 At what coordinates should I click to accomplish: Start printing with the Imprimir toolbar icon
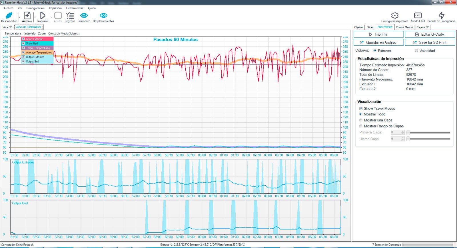[x=43, y=16]
